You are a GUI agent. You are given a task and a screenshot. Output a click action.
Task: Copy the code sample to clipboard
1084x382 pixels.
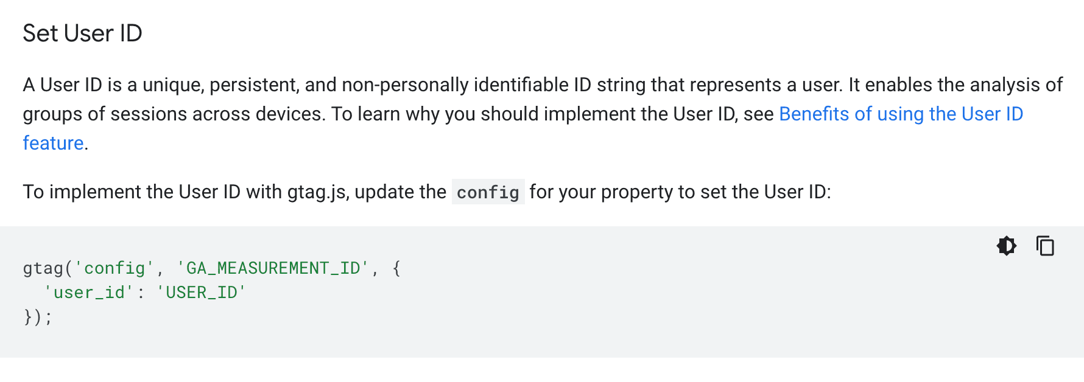[x=1045, y=246]
